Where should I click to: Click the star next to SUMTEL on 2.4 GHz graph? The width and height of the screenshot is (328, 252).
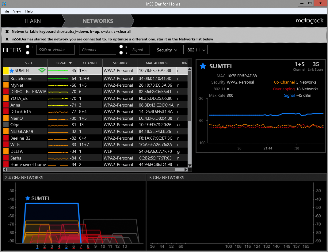coord(28,198)
